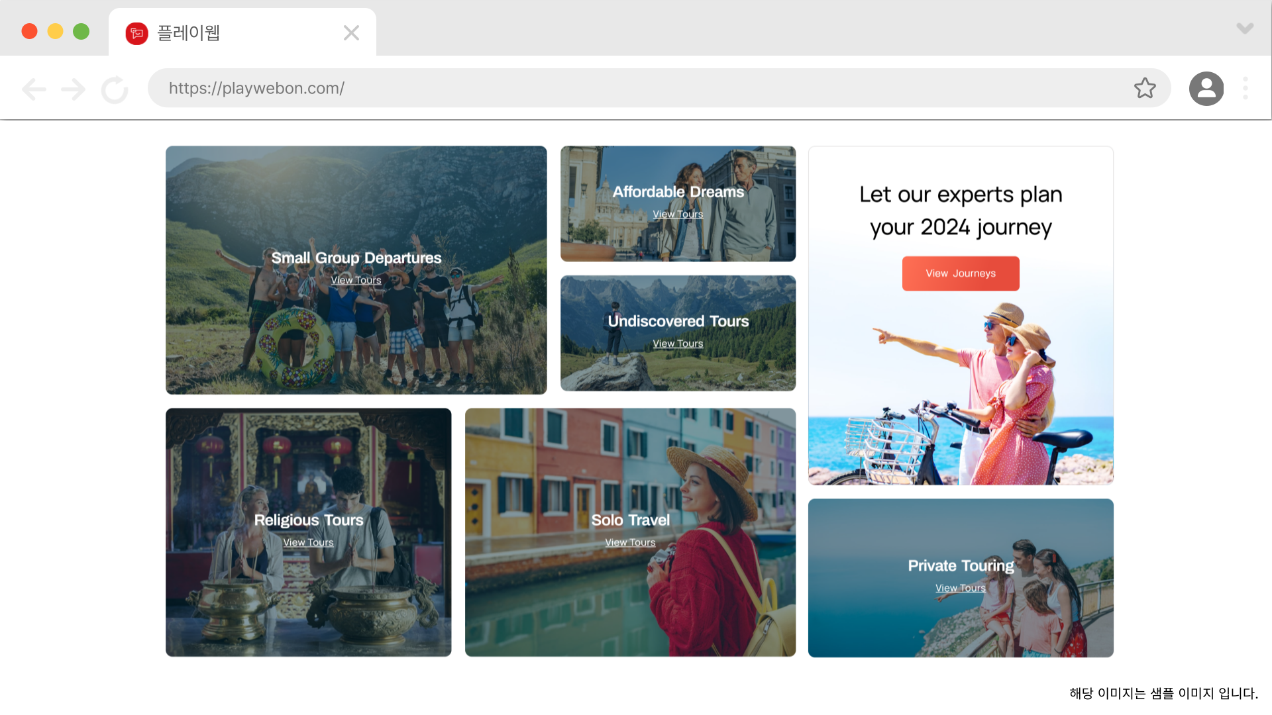The height and width of the screenshot is (715, 1272).
Task: Click the Small Group Departures heading
Action: coord(356,258)
